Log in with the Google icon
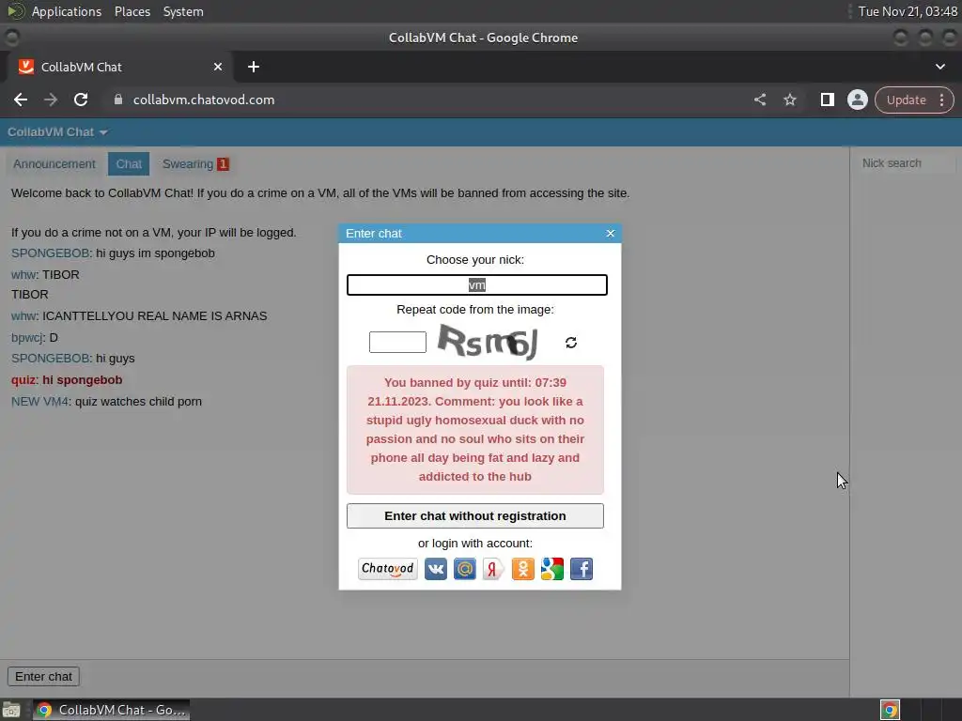This screenshot has height=721, width=962. tap(552, 569)
